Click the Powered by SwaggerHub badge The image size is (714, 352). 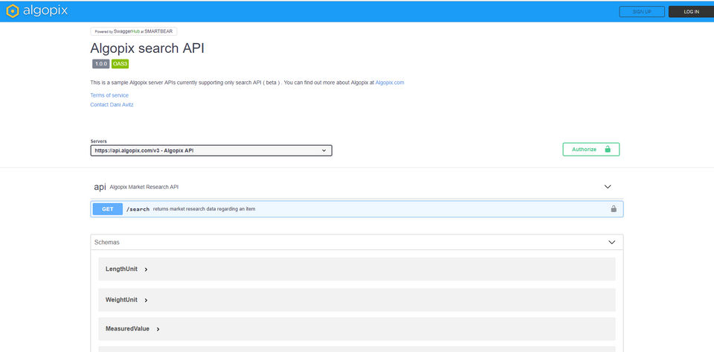tap(134, 31)
